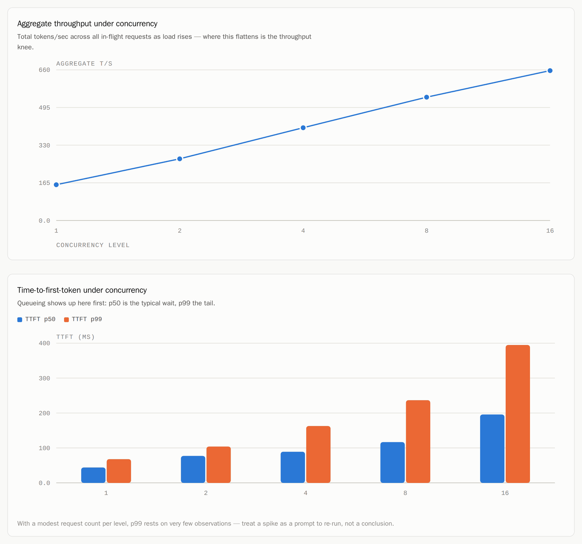Screen dimensions: 582x544
Task: Click the 'TTFT (MS)' axis label
Action: pyautogui.click(x=76, y=337)
